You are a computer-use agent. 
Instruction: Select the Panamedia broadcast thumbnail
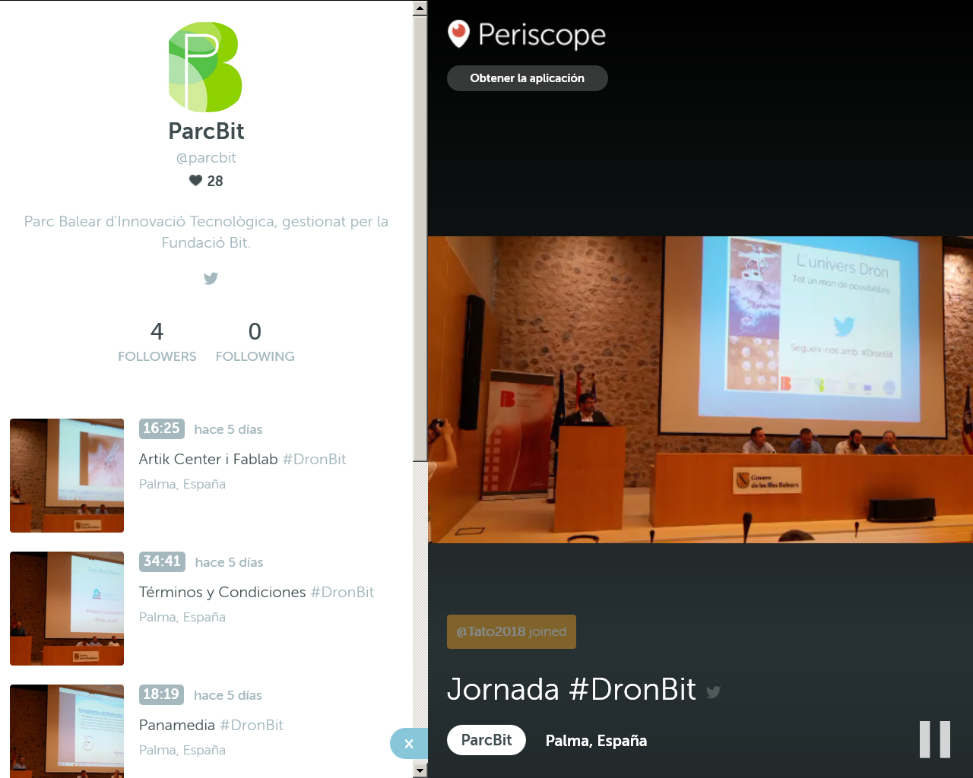[67, 731]
